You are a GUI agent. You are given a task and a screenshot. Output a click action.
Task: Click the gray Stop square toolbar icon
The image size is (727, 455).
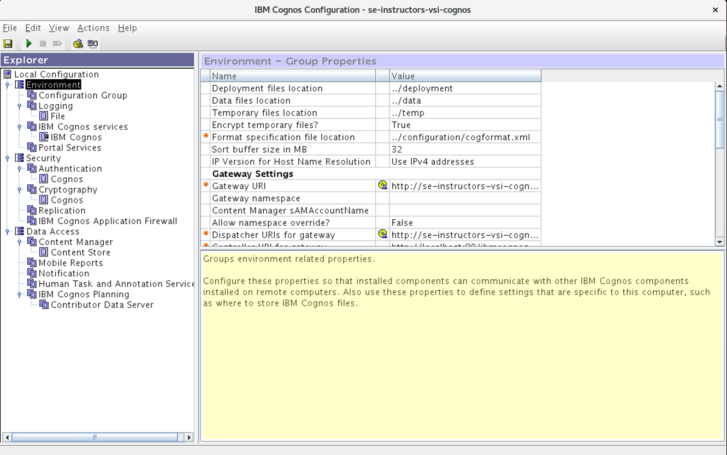pos(43,44)
